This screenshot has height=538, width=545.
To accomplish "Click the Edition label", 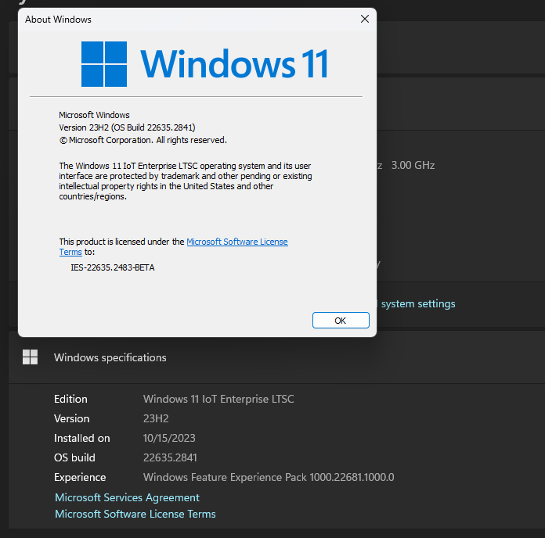I will click(x=70, y=399).
